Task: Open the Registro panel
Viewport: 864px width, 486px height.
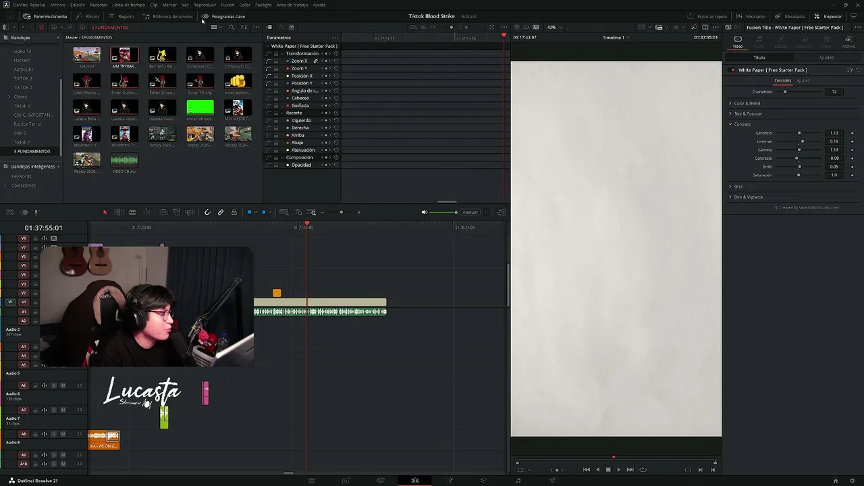Action: [x=122, y=16]
